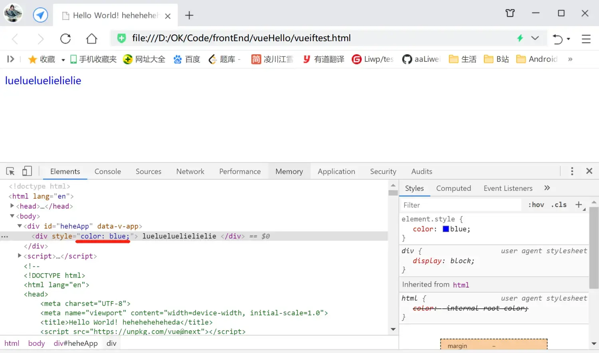Click the green security shield icon
The height and width of the screenshot is (353, 599).
(121, 38)
